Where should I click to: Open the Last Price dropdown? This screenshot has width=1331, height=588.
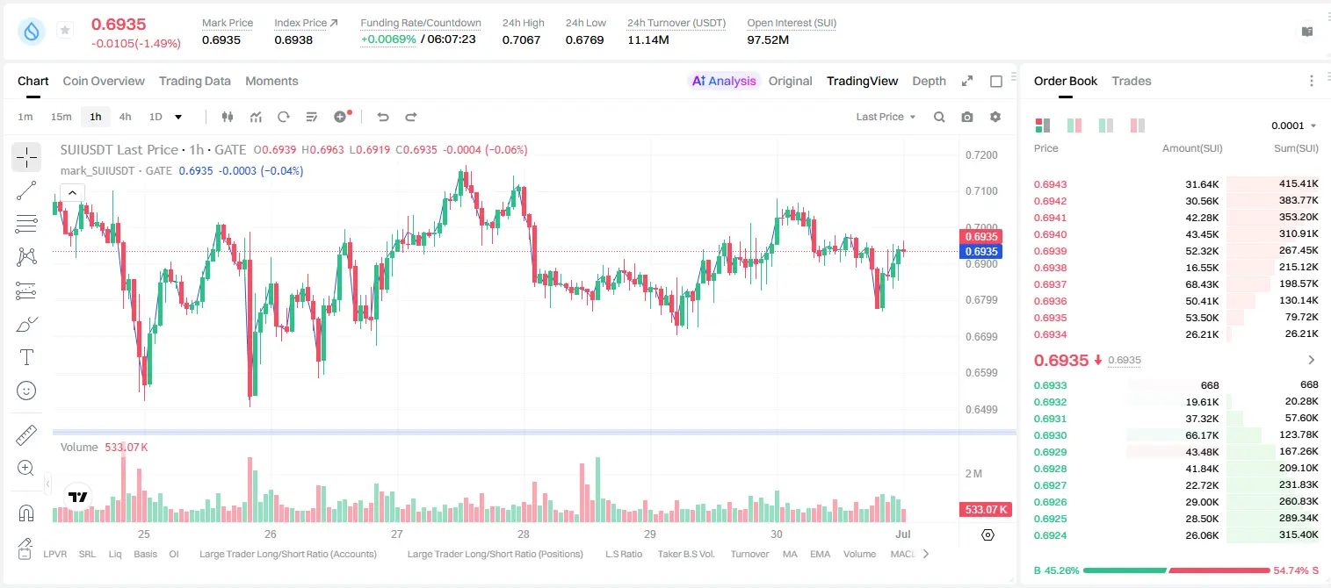(886, 117)
